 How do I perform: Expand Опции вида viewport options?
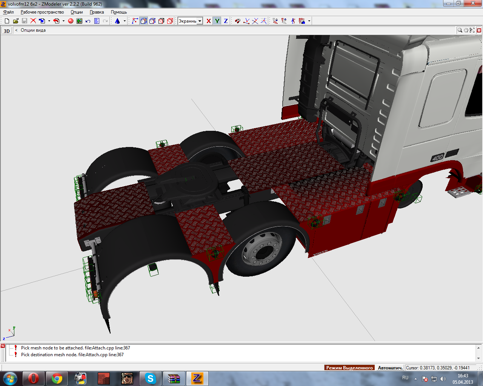(x=33, y=30)
